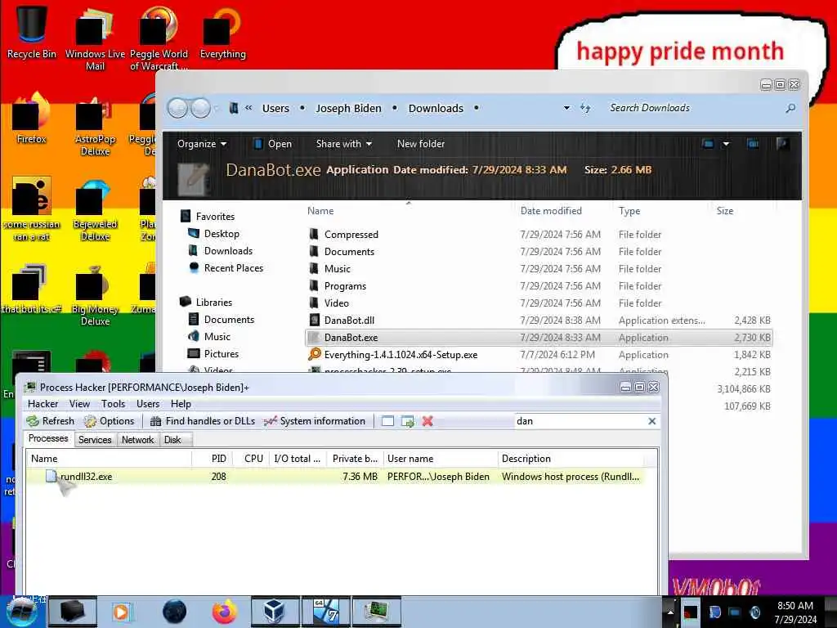Viewport: 837px width, 628px height.
Task: Click the red X terminate icon
Action: (427, 421)
